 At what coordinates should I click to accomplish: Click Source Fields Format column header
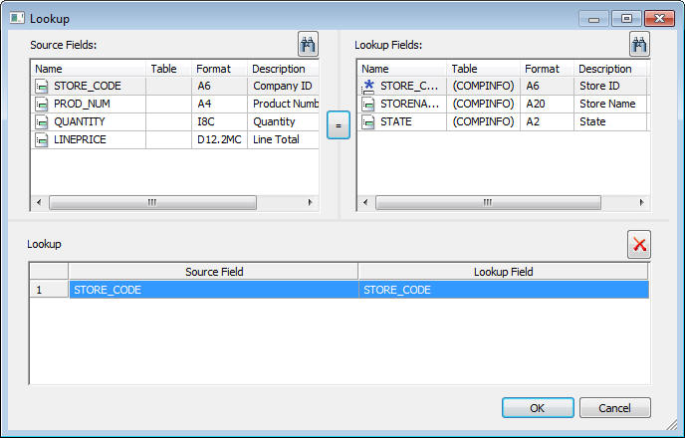pyautogui.click(x=219, y=69)
